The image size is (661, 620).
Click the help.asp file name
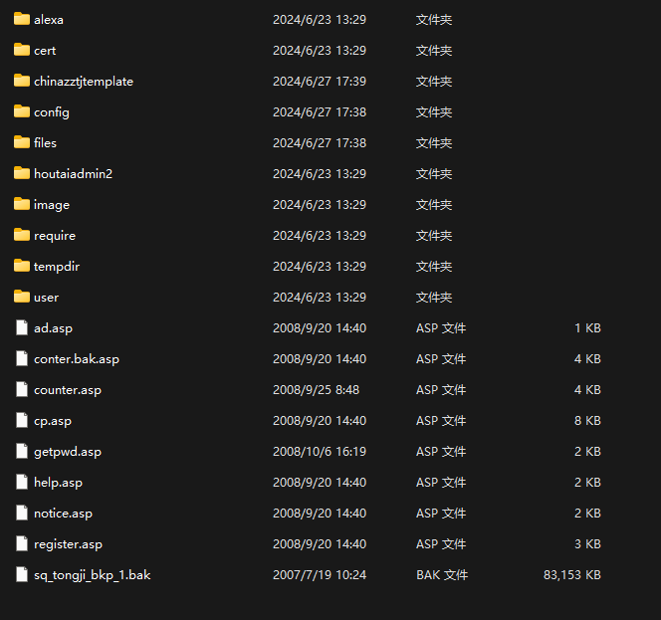coord(58,483)
